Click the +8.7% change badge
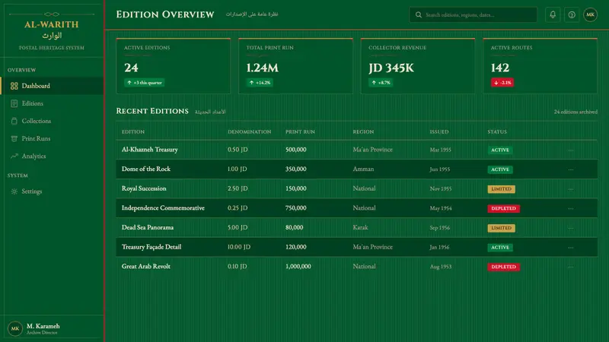609x342 pixels. pyautogui.click(x=381, y=83)
